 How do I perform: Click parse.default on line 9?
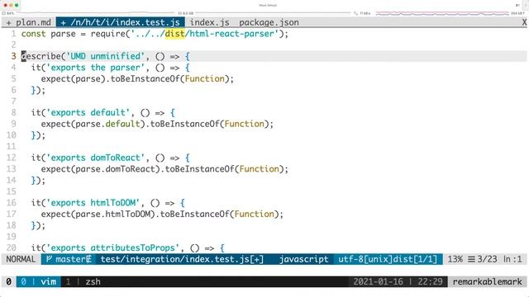click(107, 124)
